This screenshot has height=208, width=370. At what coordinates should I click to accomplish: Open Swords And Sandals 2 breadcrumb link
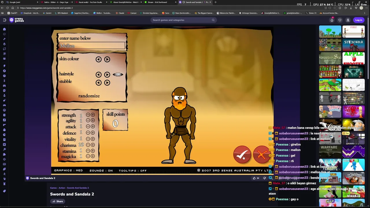pyautogui.click(x=78, y=188)
